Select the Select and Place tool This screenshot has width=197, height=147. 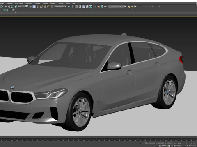pyautogui.click(x=16, y=7)
